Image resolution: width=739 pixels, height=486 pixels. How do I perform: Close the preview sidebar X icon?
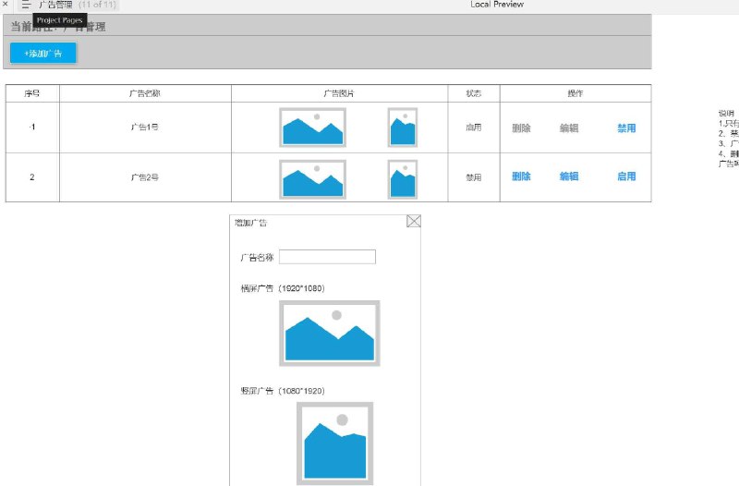(x=6, y=4)
